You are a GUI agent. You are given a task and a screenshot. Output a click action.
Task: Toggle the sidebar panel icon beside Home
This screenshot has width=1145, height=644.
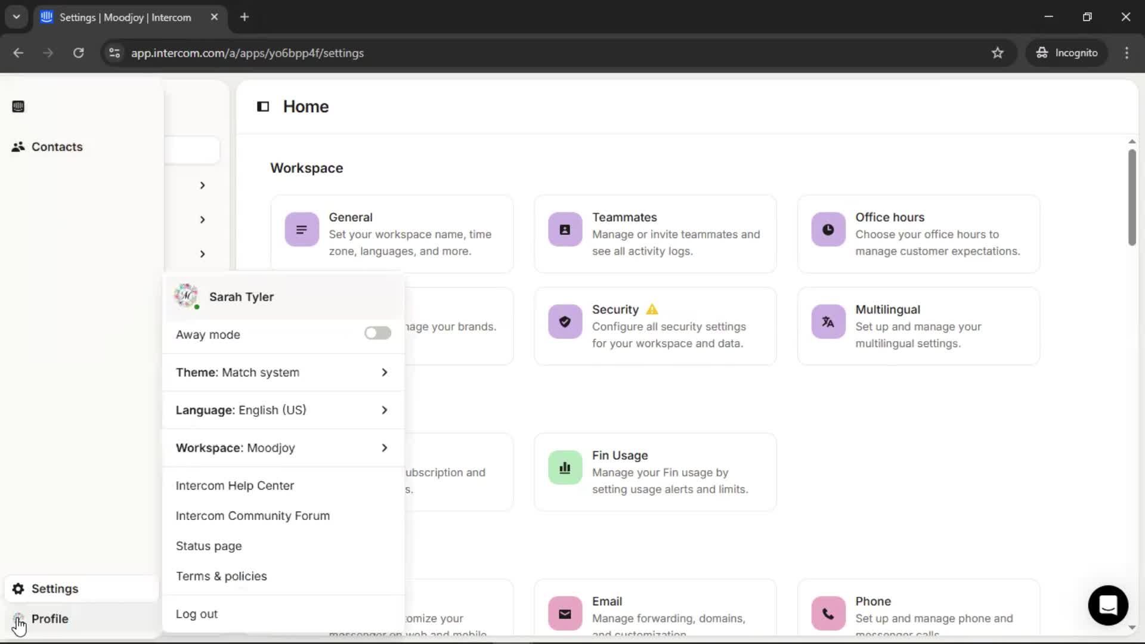tap(263, 107)
